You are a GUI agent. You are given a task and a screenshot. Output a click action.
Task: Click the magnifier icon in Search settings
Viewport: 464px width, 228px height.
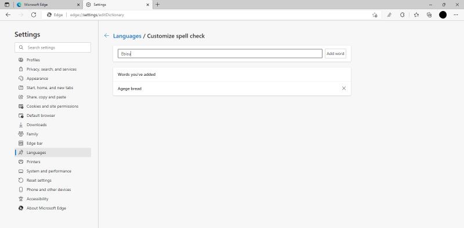[x=21, y=47]
